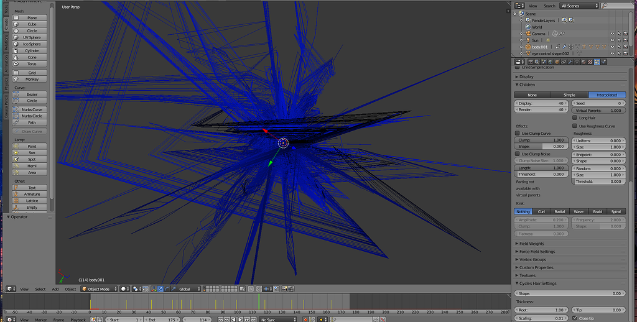
Task: Choose the Curl kink type
Action: point(541,211)
